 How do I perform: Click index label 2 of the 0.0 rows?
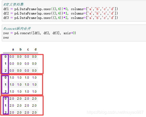[6, 71]
